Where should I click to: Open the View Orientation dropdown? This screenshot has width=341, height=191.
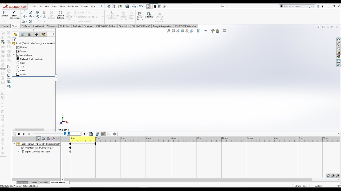pos(195,31)
